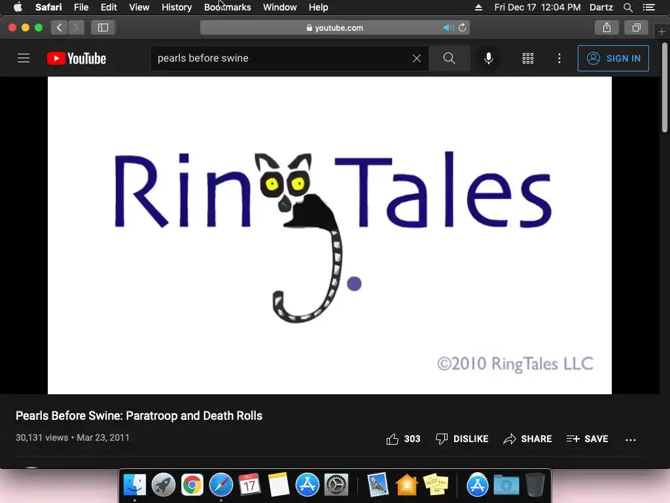The width and height of the screenshot is (670, 503).
Task: Open Calendar from the Dock
Action: (249, 485)
